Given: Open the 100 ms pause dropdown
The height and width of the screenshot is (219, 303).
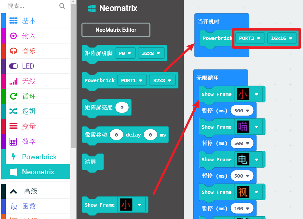Looking at the screenshot, I should 242,209.
